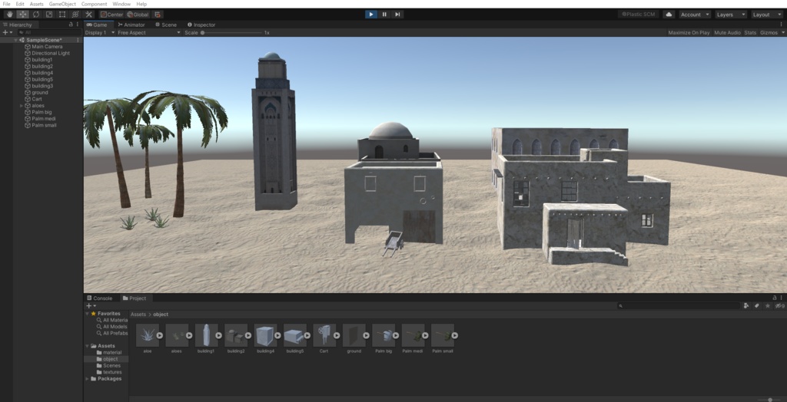Collapse the Favorites section arrow

[x=88, y=314]
